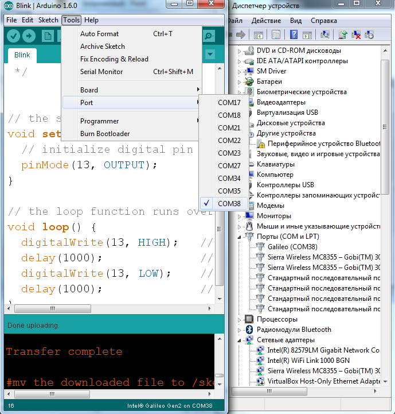Click the Verify checkmark button in Arduino
395x414 pixels.
coord(13,36)
